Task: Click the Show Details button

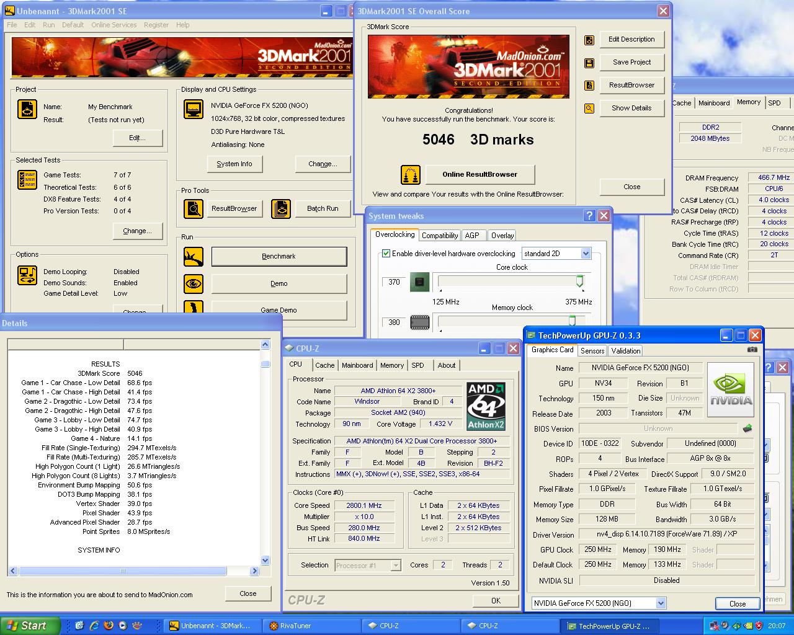Action: point(631,108)
